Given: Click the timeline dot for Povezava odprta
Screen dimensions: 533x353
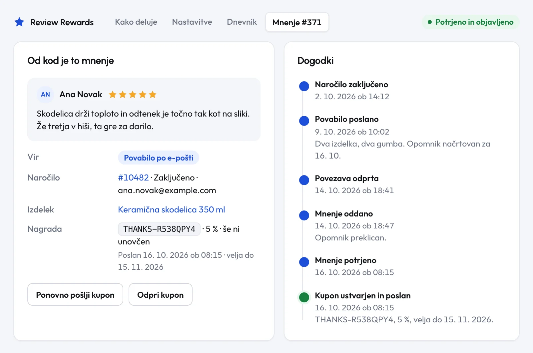Looking at the screenshot, I should (304, 180).
